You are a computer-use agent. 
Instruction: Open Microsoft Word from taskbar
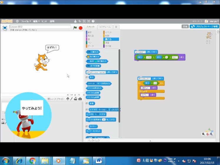coord(99,161)
